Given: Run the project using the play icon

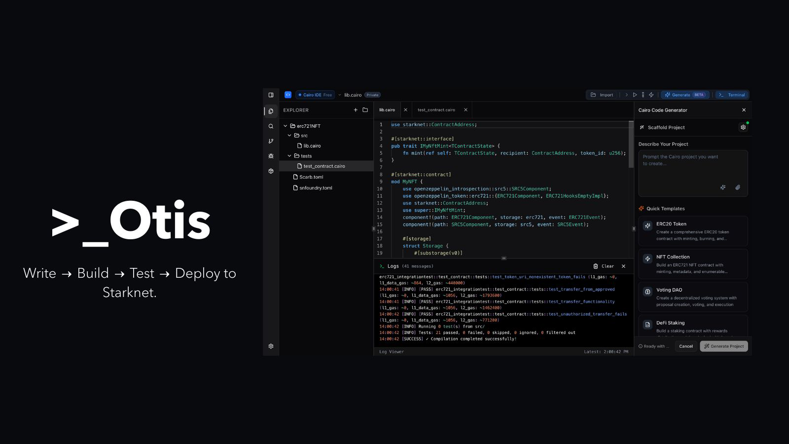Looking at the screenshot, I should click(635, 95).
